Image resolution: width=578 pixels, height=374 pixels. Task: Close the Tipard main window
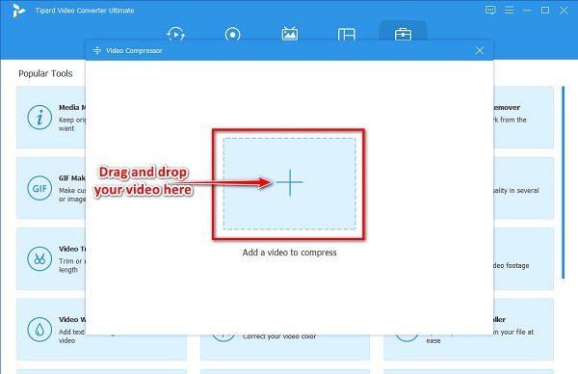(x=564, y=10)
